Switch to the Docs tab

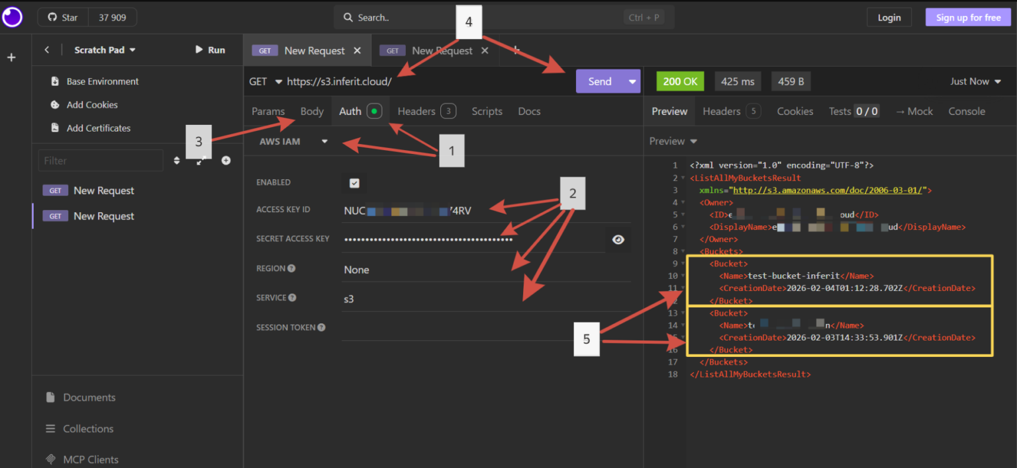(529, 111)
